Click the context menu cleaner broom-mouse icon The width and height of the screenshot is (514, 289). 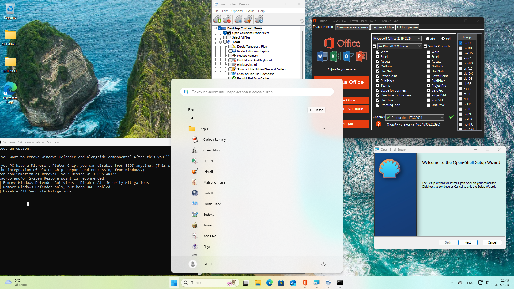(x=248, y=19)
